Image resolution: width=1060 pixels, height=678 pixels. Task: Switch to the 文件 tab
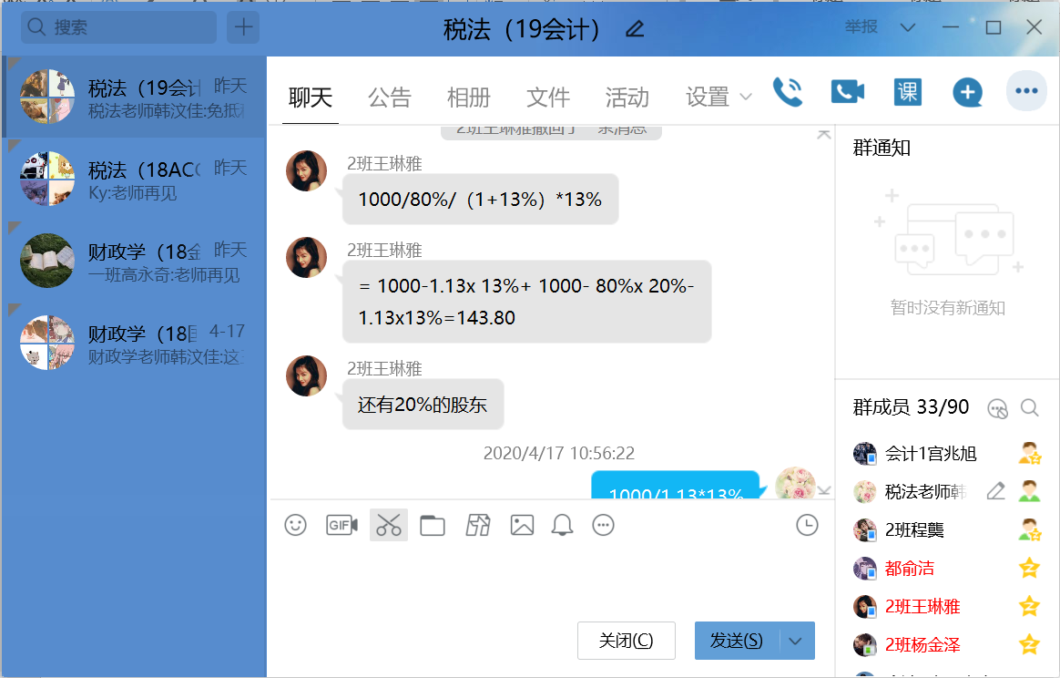(x=548, y=97)
